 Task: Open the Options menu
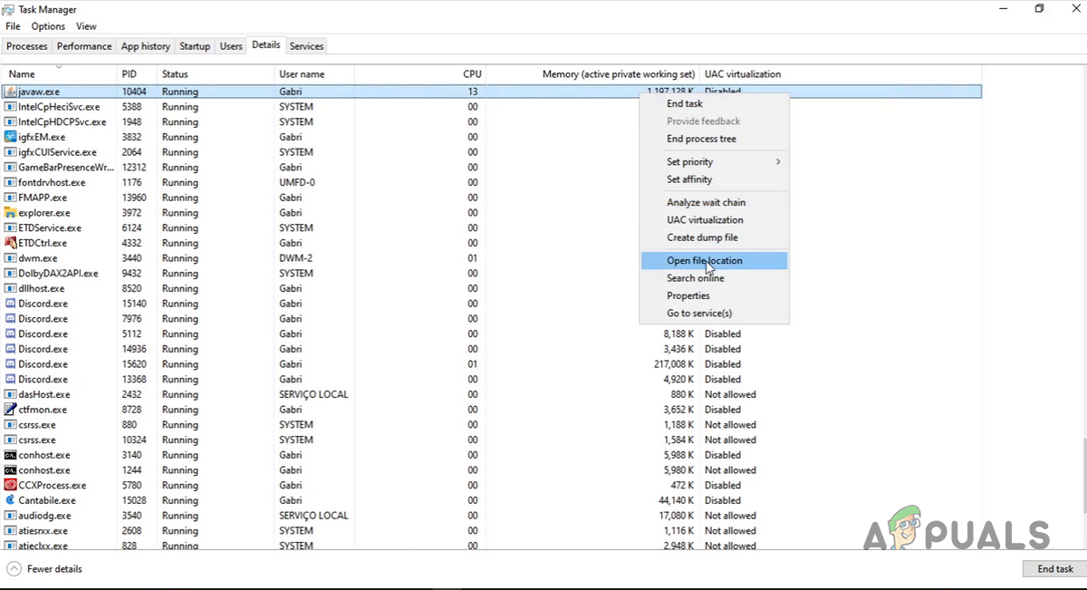(x=48, y=26)
